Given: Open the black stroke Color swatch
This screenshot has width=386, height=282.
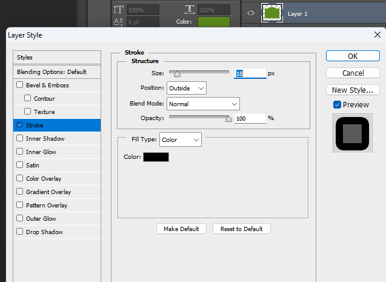Looking at the screenshot, I should [156, 157].
